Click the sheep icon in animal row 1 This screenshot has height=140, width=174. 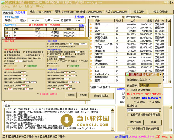tap(7, 33)
